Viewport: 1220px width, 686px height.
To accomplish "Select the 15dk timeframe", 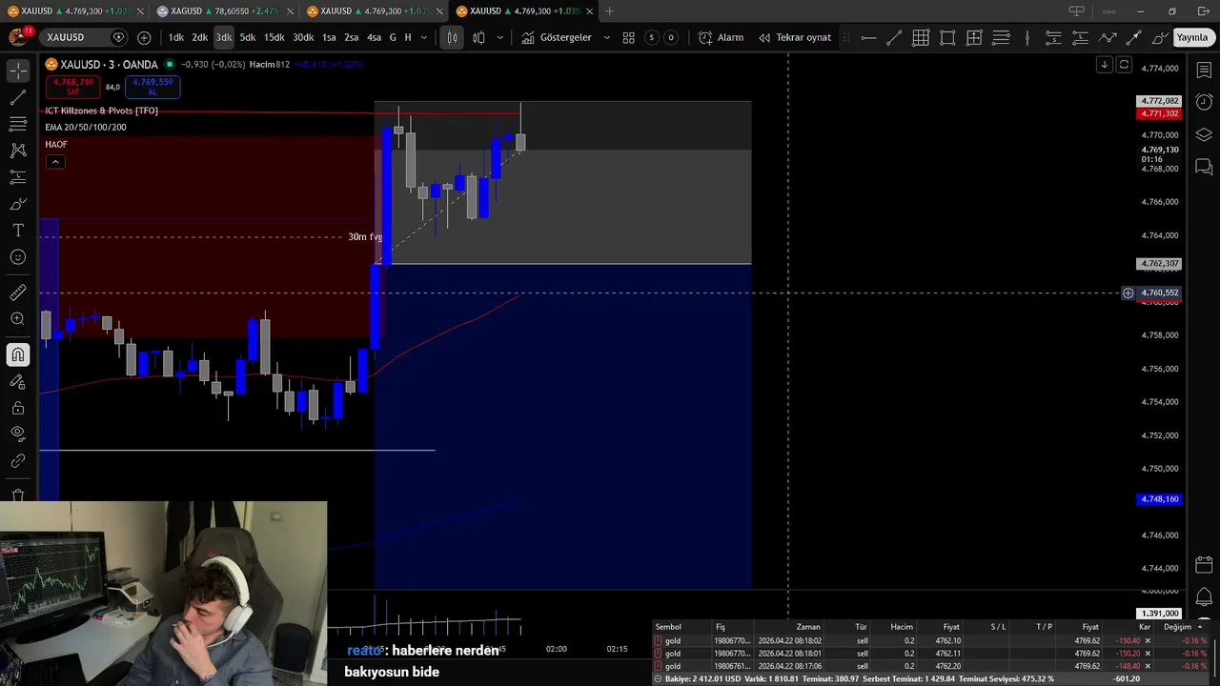I will coord(274,37).
